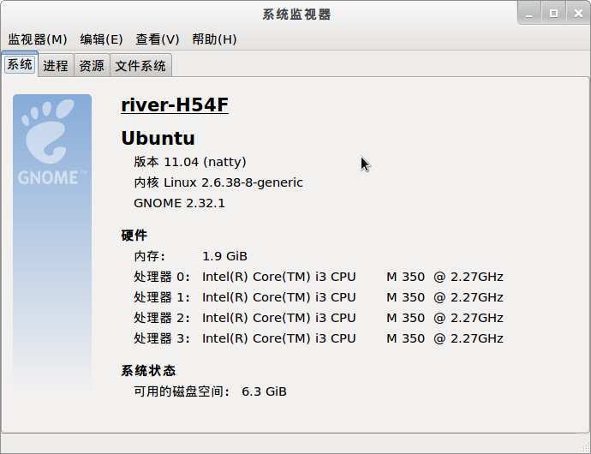Open the 帮助(H) menu

coord(214,39)
